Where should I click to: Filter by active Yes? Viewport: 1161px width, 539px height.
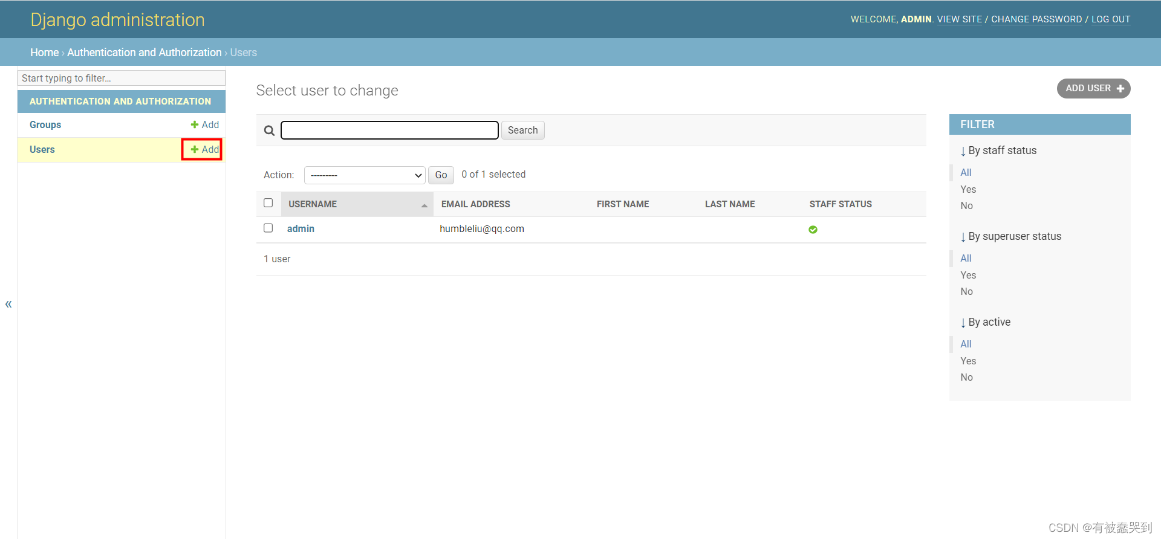(x=968, y=361)
